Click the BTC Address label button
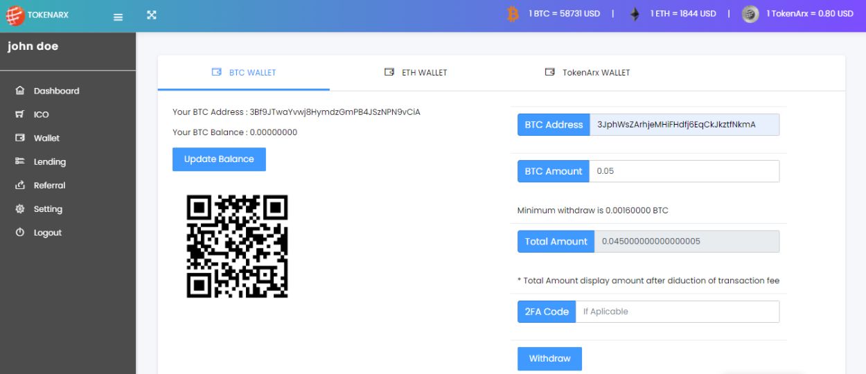The width and height of the screenshot is (866, 374). tap(554, 125)
